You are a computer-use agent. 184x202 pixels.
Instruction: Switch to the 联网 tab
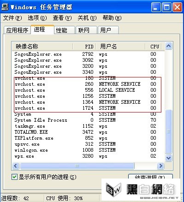pos(86,30)
